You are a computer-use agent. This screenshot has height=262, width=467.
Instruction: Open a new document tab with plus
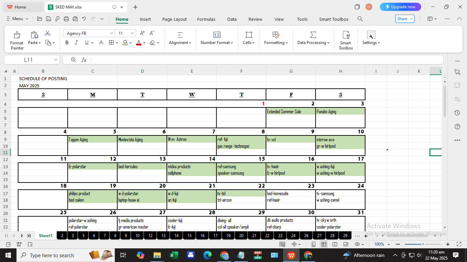pos(135,7)
